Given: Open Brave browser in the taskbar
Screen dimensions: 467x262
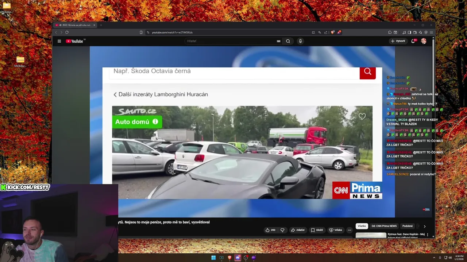Looking at the screenshot, I should (229, 258).
